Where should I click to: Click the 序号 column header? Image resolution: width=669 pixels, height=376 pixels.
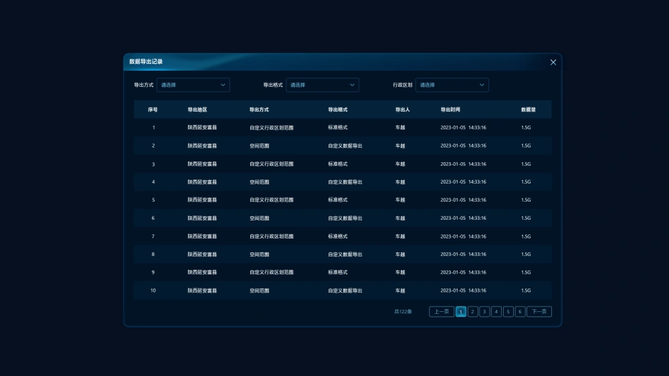coord(153,110)
